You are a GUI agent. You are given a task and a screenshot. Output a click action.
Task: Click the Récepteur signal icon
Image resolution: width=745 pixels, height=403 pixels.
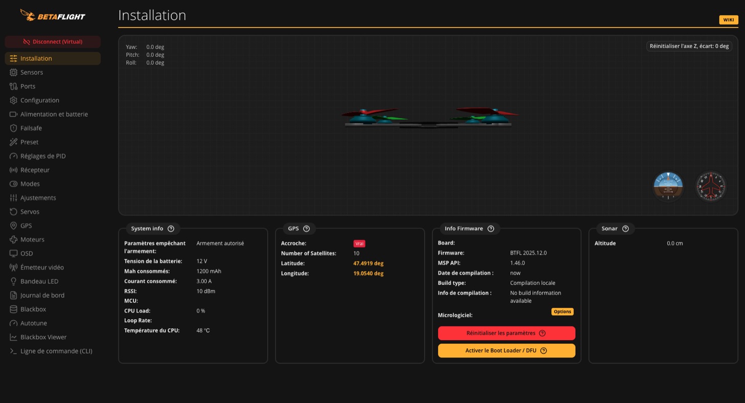pyautogui.click(x=13, y=170)
